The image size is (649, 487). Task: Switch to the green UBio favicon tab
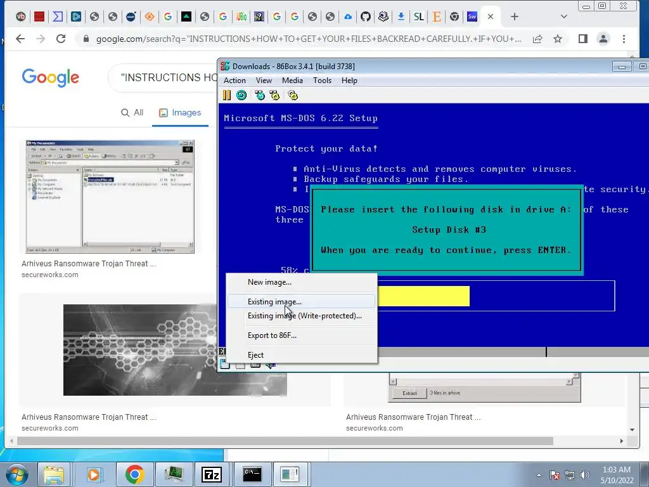[x=241, y=16]
